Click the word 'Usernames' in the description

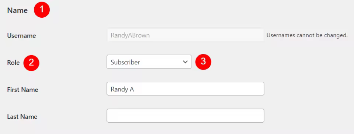pyautogui.click(x=281, y=35)
